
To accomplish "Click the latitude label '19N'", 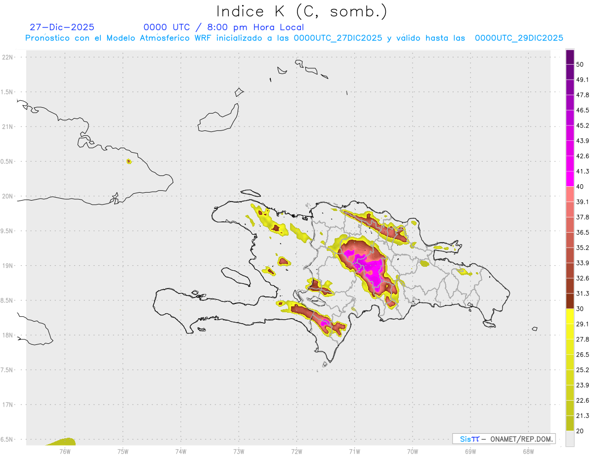I will tap(8, 266).
